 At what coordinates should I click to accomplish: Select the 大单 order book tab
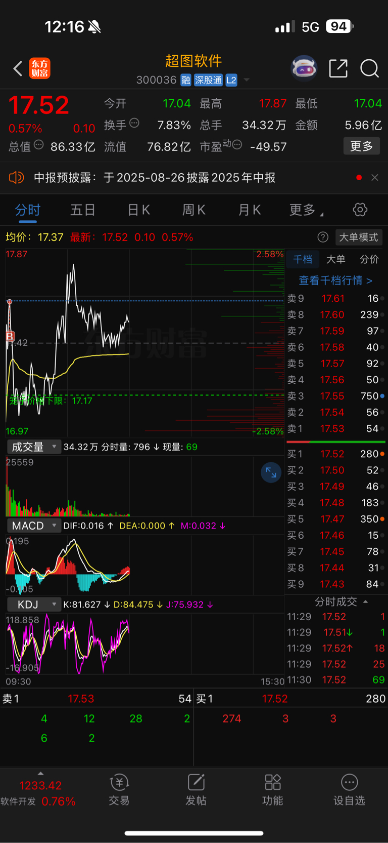click(335, 259)
